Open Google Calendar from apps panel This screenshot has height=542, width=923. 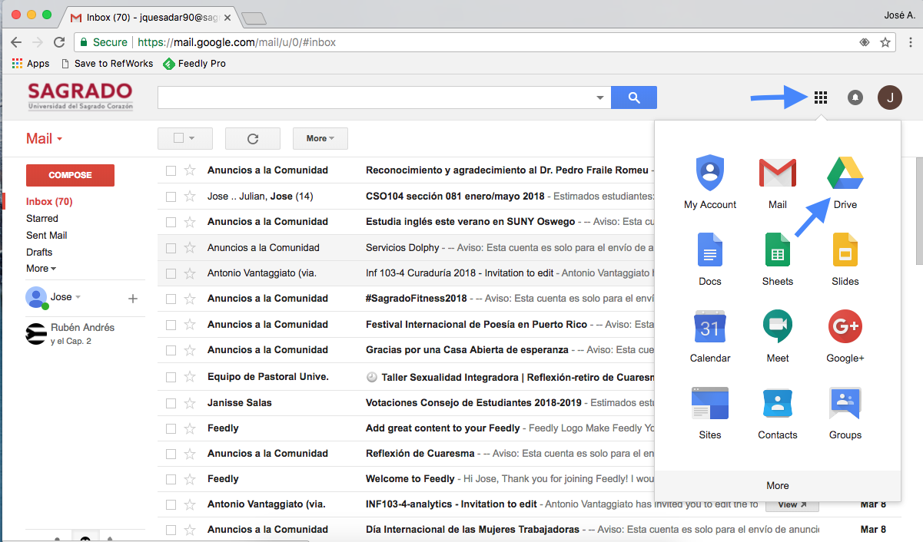710,336
